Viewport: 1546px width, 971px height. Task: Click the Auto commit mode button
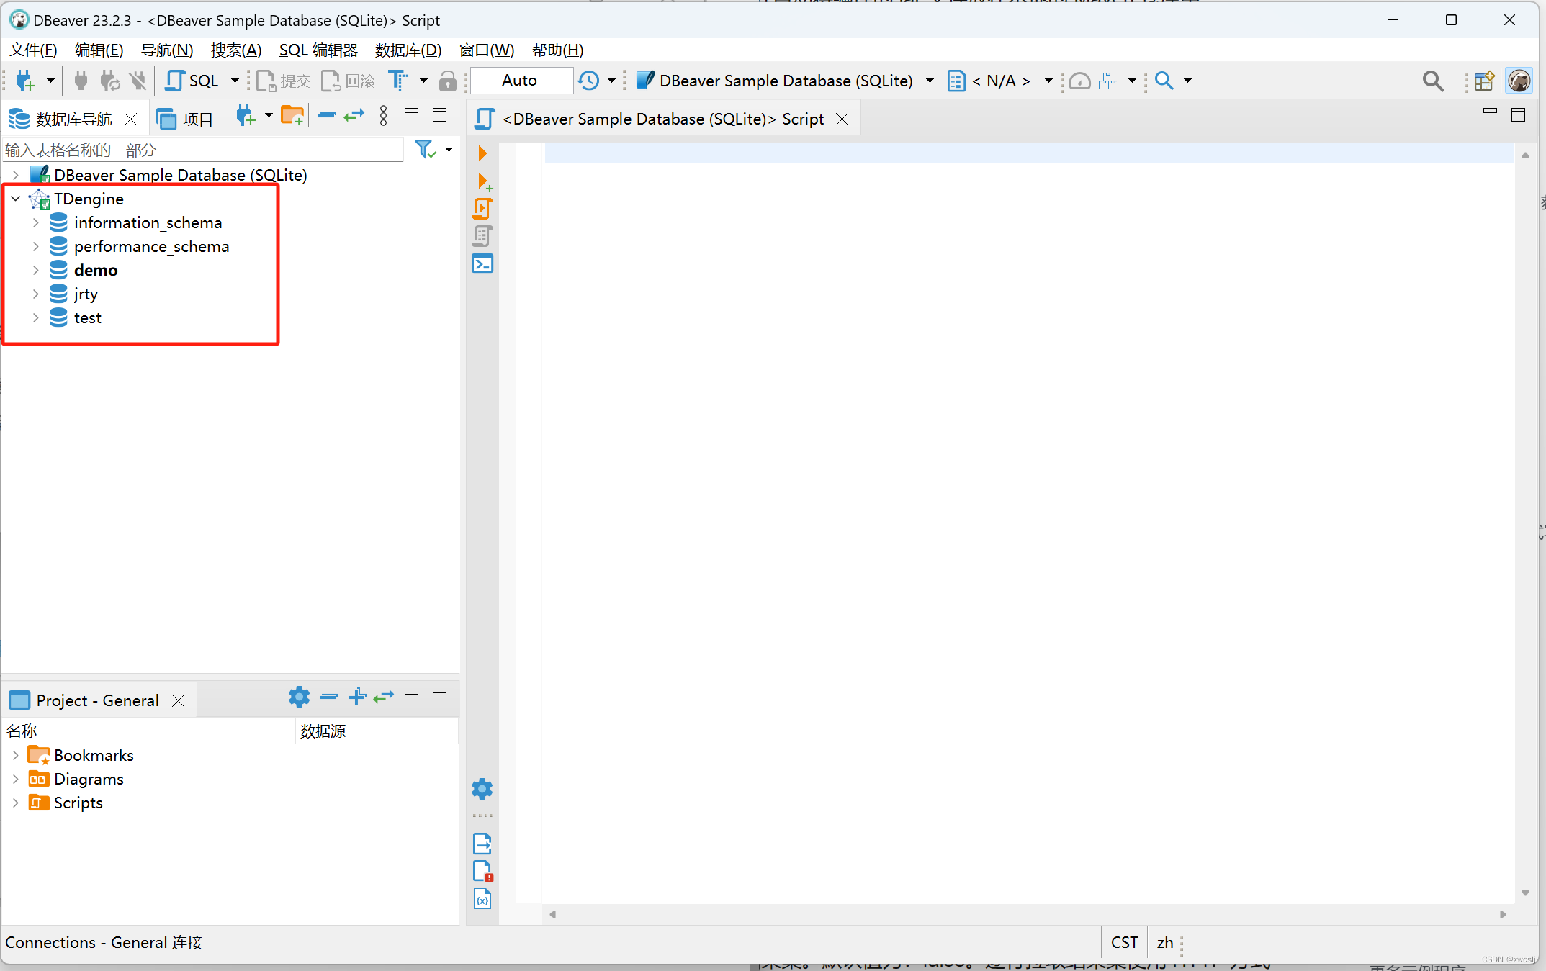[x=520, y=81]
